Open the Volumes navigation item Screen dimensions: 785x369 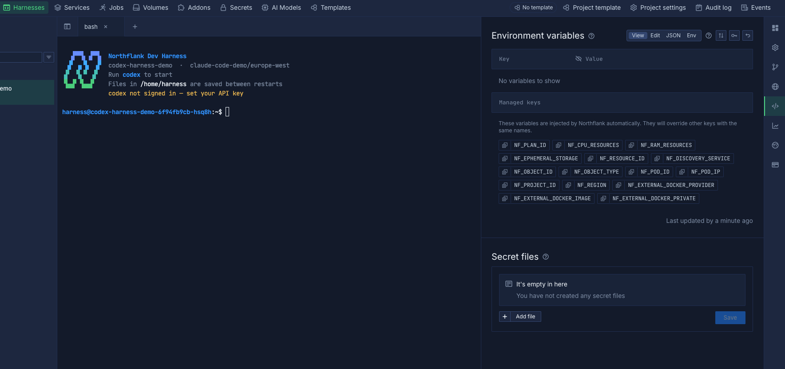pyautogui.click(x=151, y=8)
